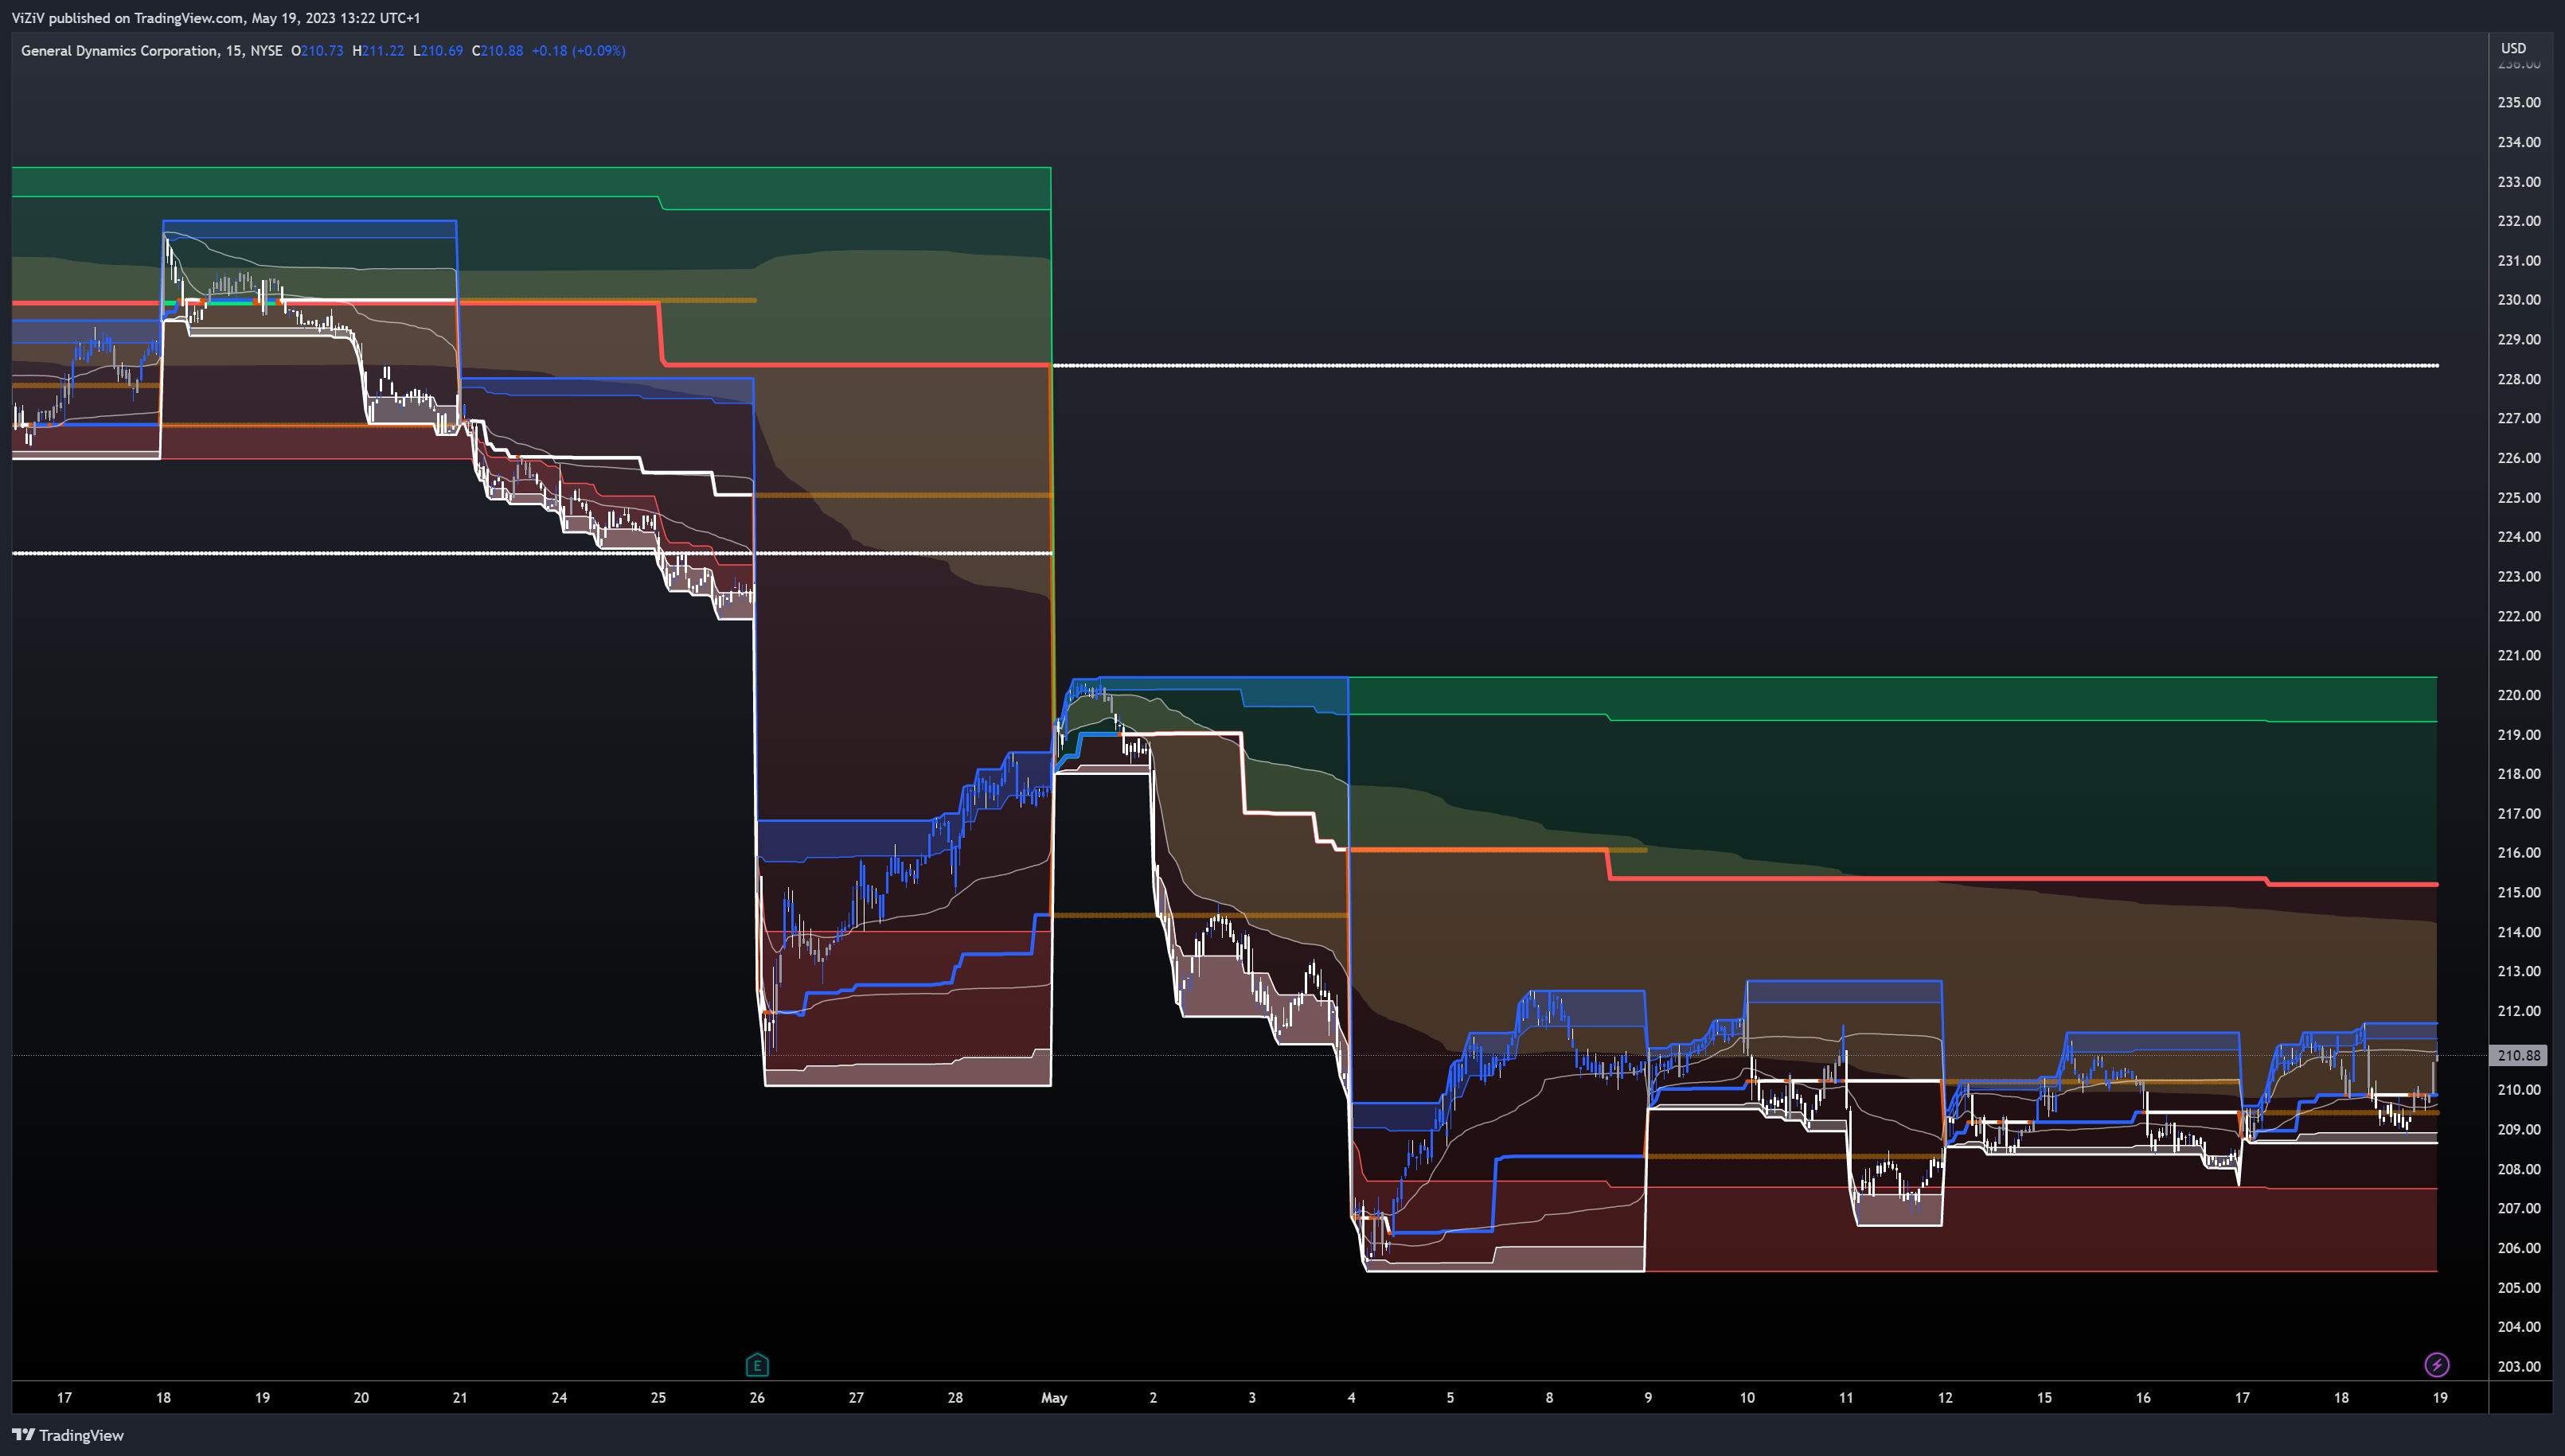
Task: Click the purple lightning bolt icon
Action: coord(2437,1364)
